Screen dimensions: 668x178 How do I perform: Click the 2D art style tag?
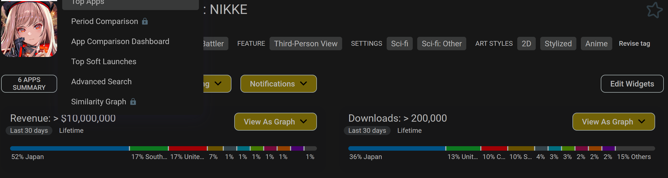point(526,44)
